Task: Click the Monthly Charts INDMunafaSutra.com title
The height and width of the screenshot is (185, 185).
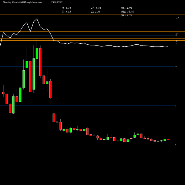Action: (x=23, y=2)
